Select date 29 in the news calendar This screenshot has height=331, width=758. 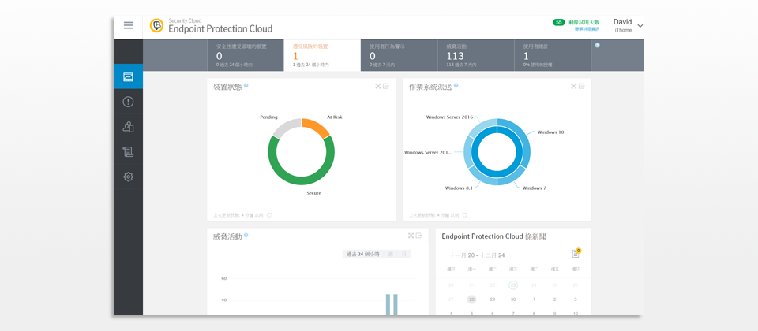click(493, 299)
